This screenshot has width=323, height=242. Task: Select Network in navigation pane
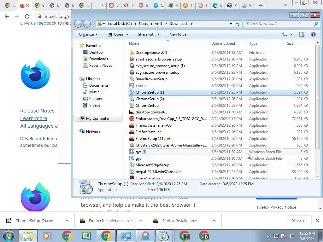coord(93,131)
